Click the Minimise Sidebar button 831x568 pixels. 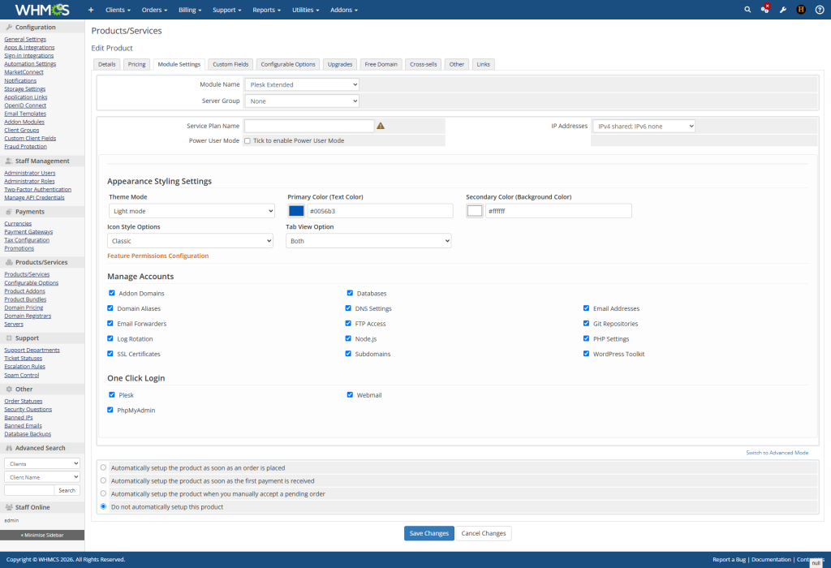[42, 536]
